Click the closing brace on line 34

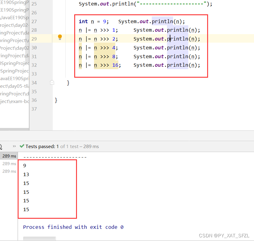68,83
